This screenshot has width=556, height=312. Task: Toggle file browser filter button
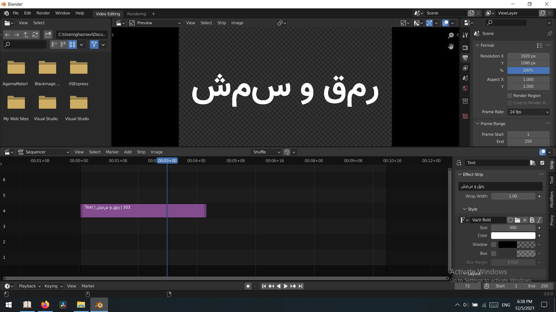(x=94, y=44)
